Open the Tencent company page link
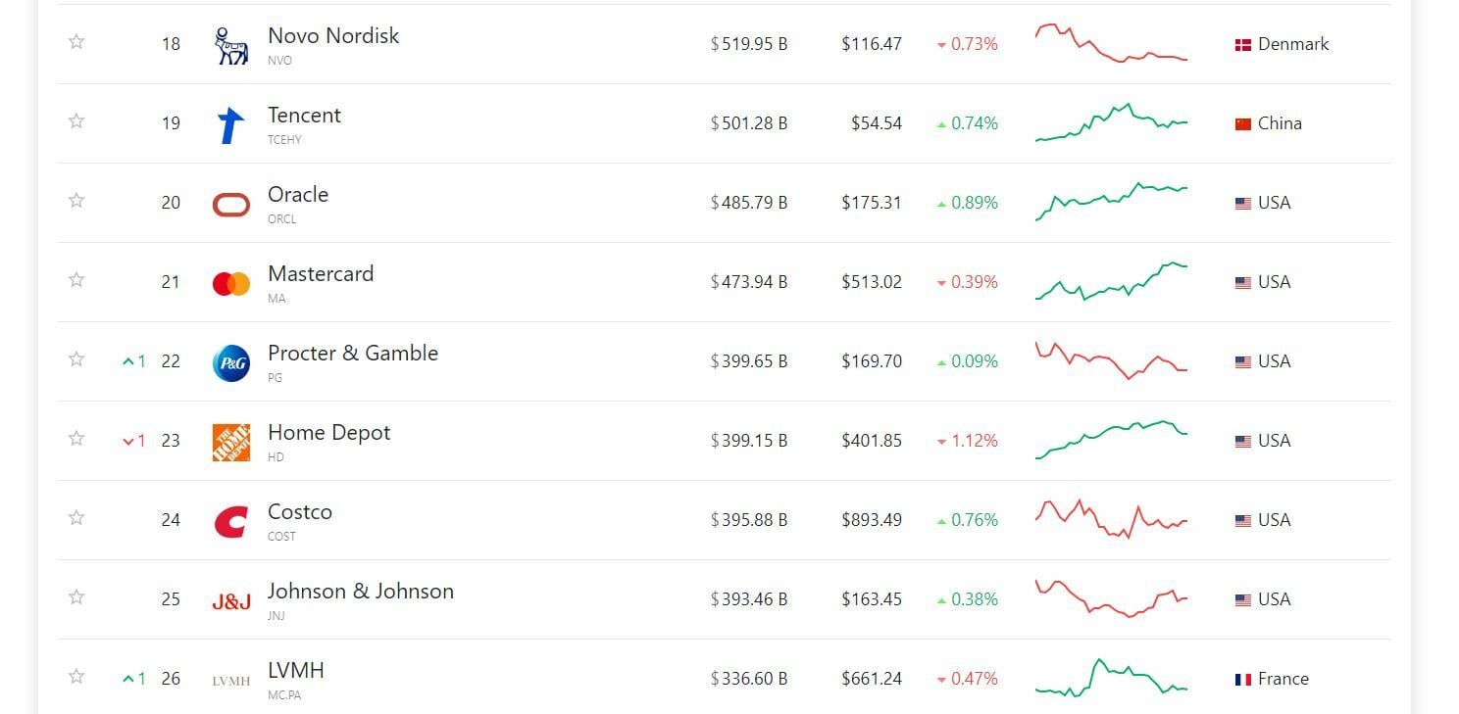 click(304, 116)
